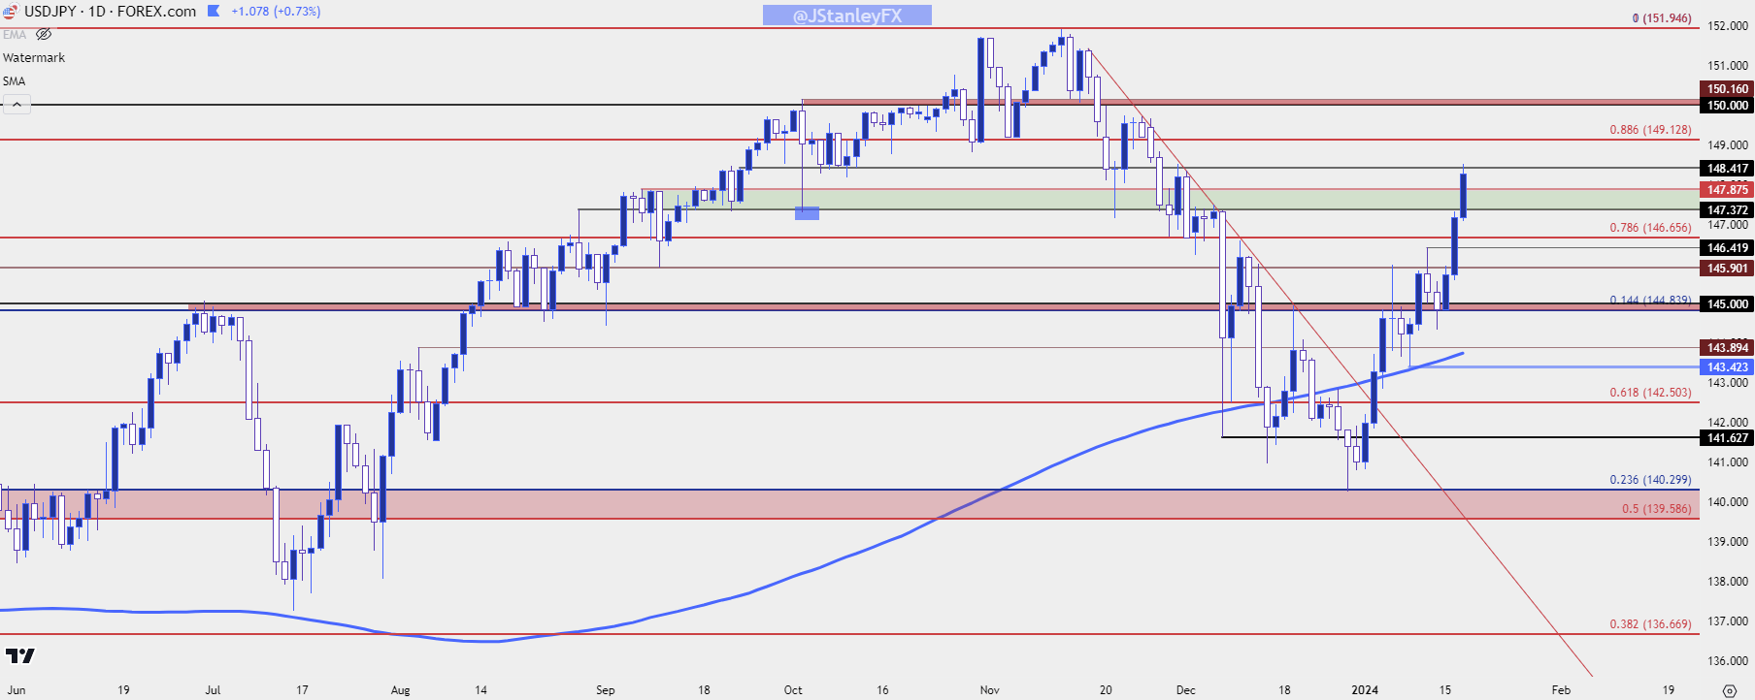Click the 141.627 price label on axis
The image size is (1755, 700).
[1727, 438]
